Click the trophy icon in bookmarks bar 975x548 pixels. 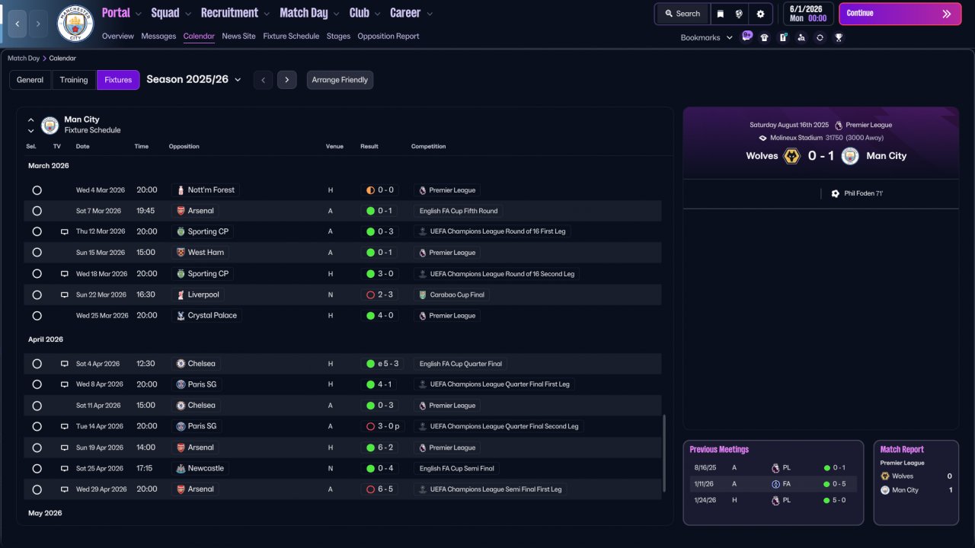[x=839, y=37]
